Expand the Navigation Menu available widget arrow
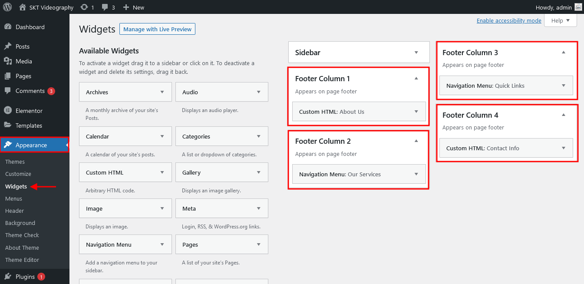Screen dimensions: 584x284 pos(162,244)
